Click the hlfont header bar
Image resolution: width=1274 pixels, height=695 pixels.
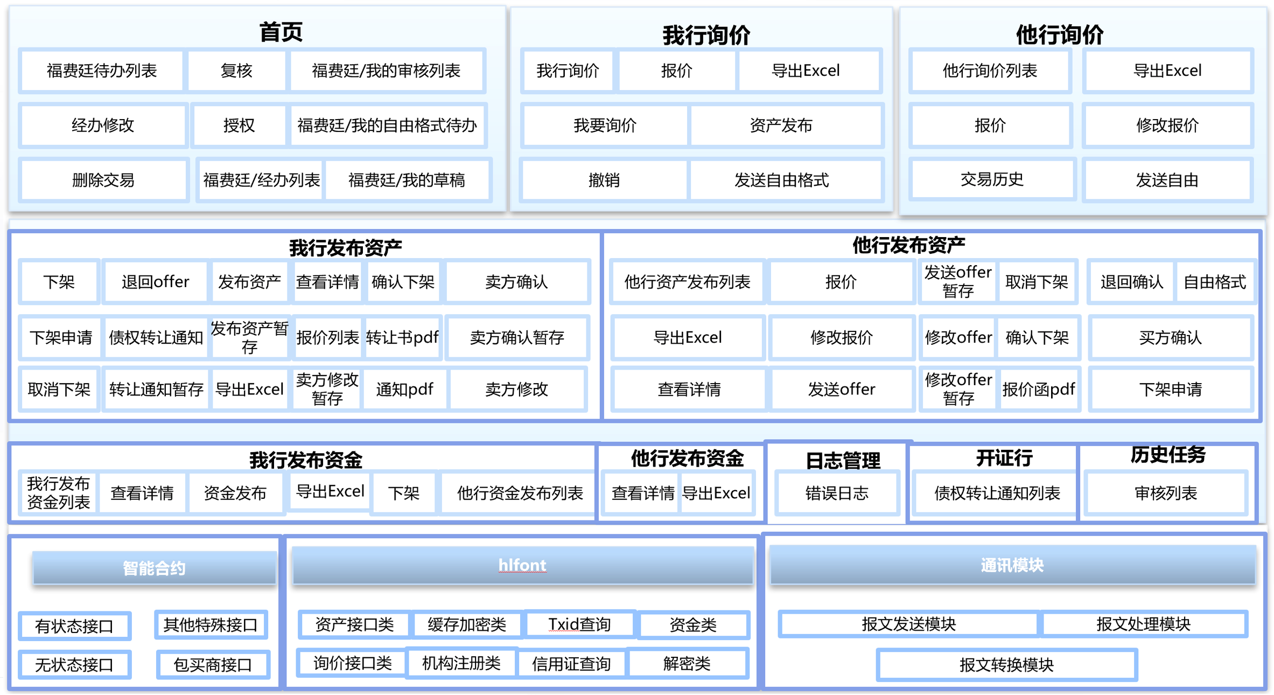point(522,565)
